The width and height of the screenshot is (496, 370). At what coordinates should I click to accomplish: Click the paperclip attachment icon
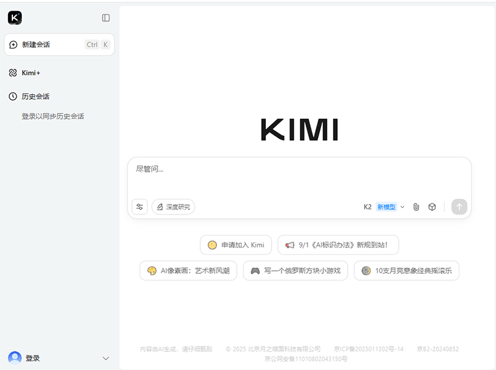click(x=416, y=207)
